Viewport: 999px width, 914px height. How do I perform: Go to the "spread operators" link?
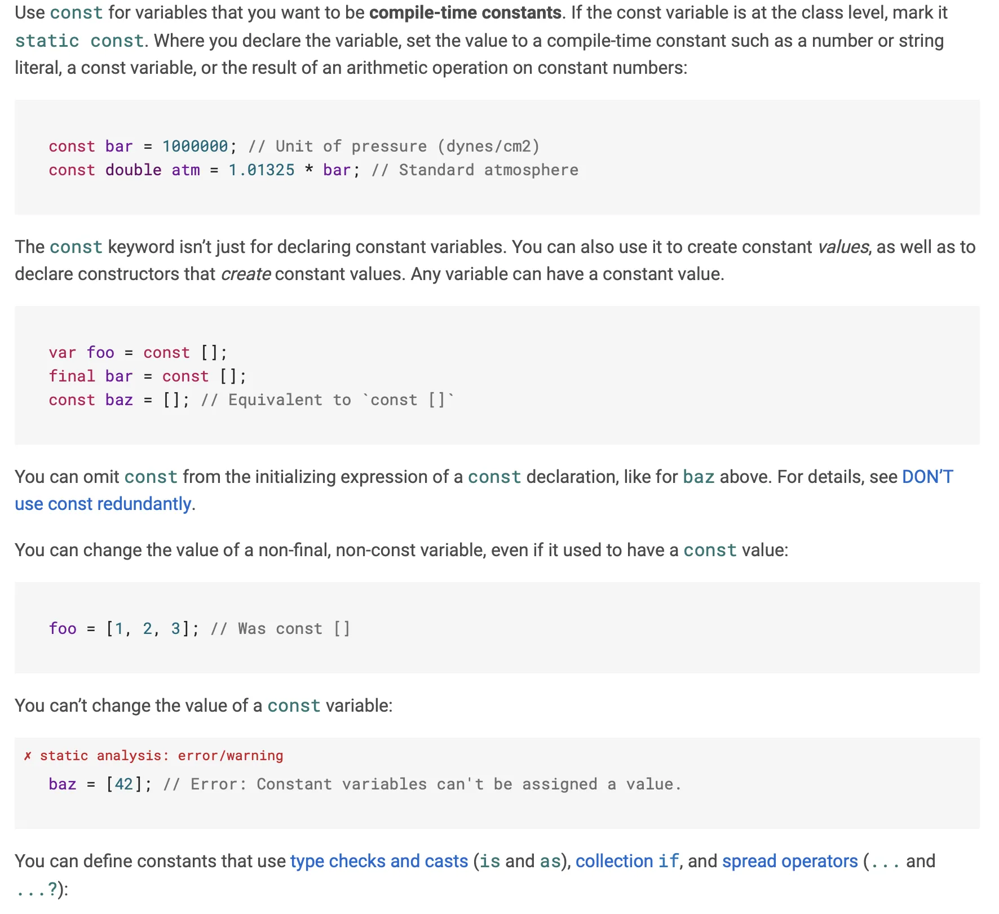(789, 861)
